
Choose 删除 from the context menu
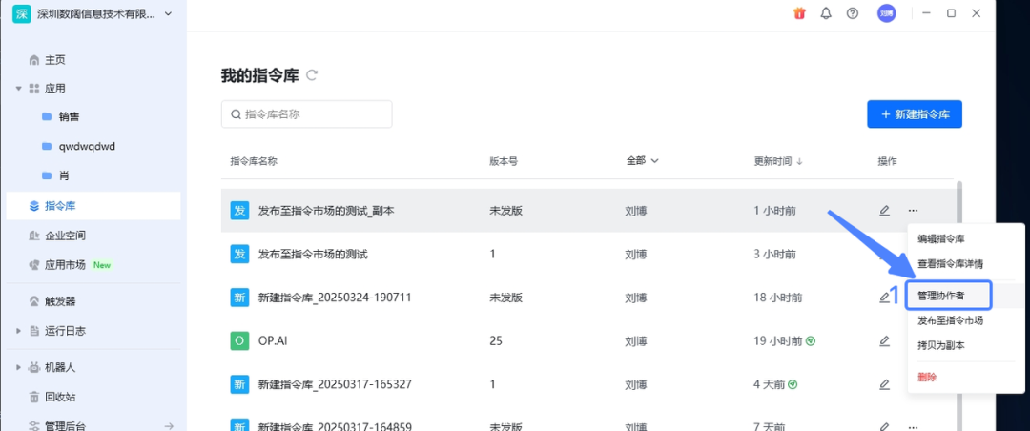927,378
